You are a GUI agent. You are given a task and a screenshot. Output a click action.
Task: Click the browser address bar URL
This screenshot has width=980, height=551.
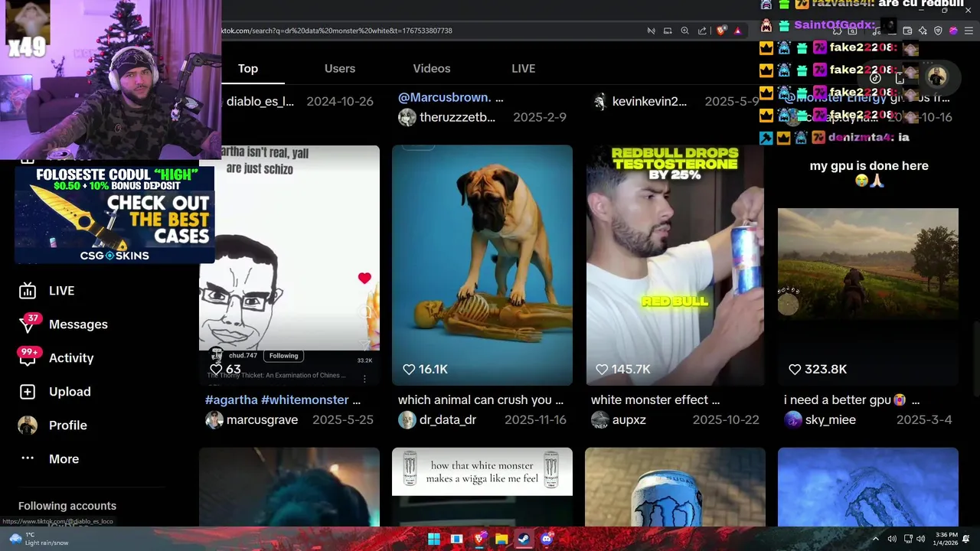pyautogui.click(x=337, y=31)
